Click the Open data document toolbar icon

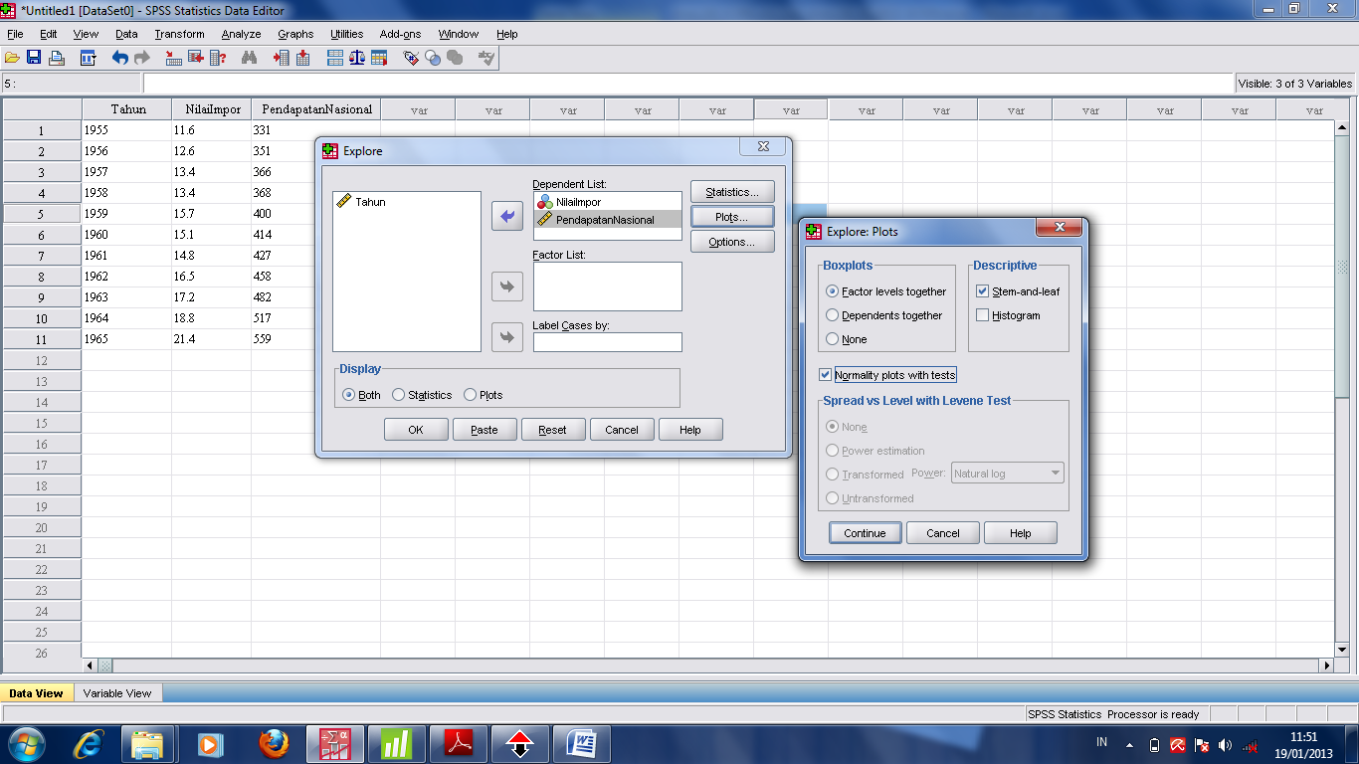pos(12,59)
